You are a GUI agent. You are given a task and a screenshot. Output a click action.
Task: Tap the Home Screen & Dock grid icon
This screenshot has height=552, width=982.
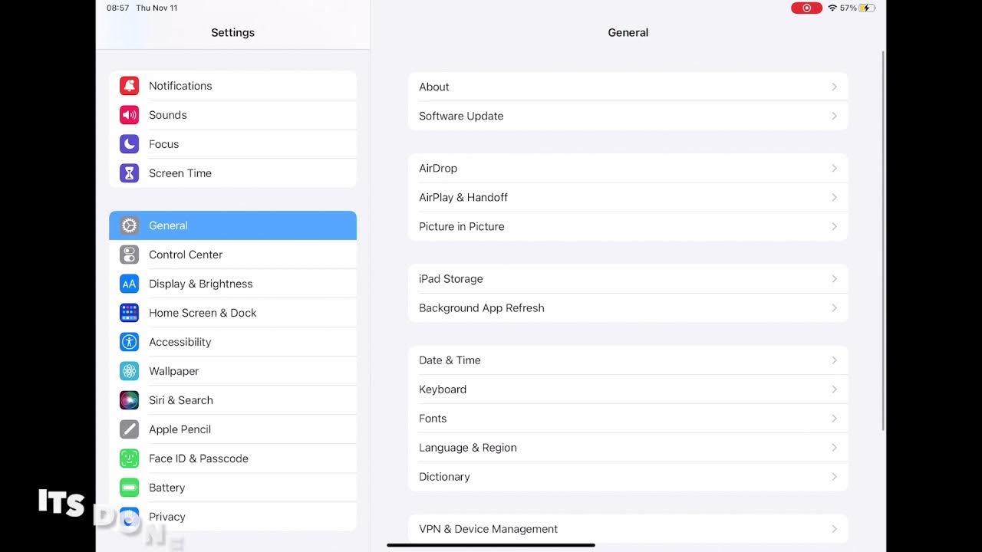pos(129,313)
